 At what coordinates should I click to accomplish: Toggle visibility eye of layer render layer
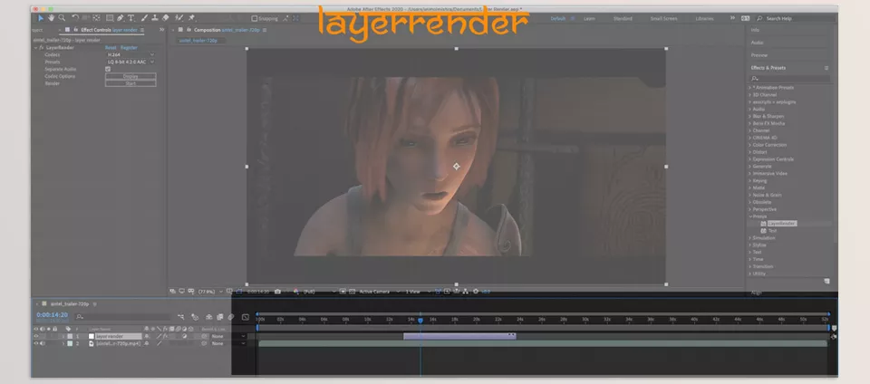36,336
